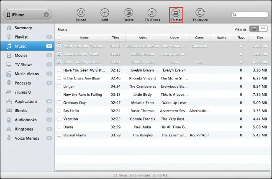272x179 pixels.
Task: Open Movies category in sidebar
Action: click(x=27, y=55)
